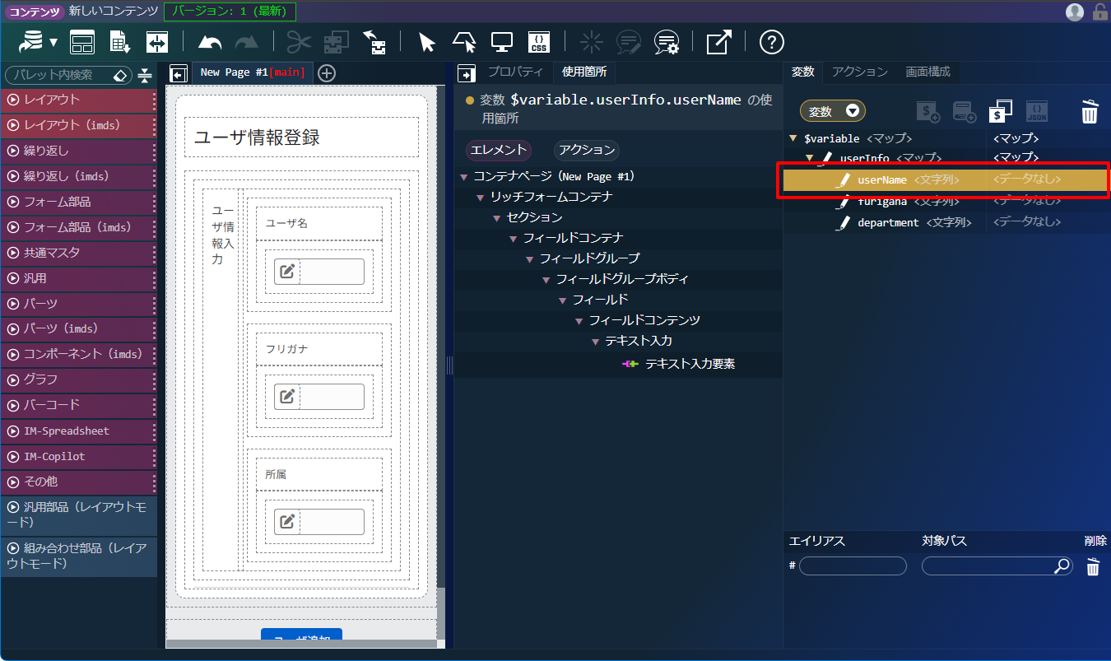Viewport: 1111px width, 661px height.
Task: Click the trash icon in variables toolbar
Action: point(1089,111)
